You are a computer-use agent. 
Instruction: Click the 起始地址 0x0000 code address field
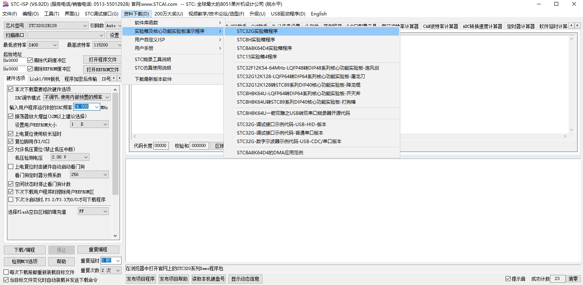coord(15,60)
